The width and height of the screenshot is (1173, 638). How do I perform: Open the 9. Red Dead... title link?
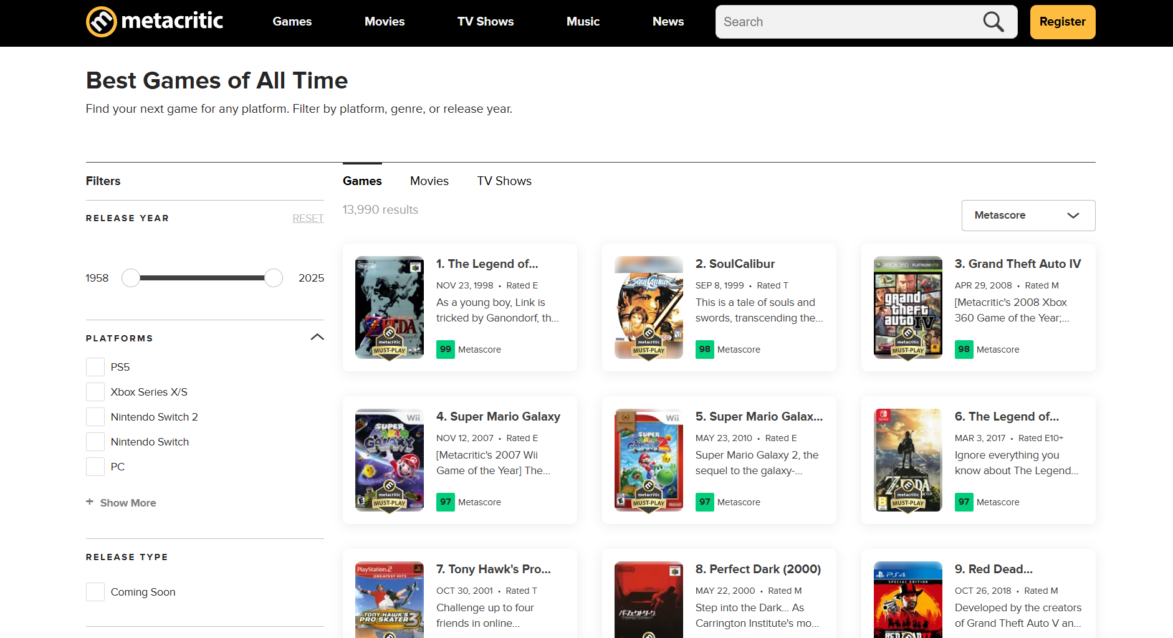[x=993, y=569]
